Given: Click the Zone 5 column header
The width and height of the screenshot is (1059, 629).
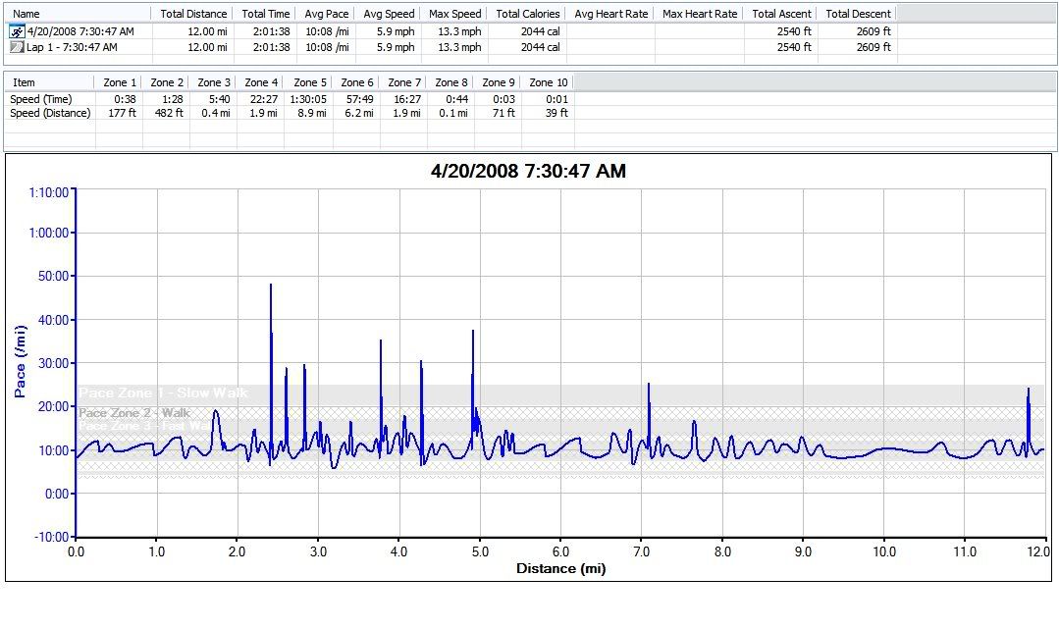Looking at the screenshot, I should pos(308,82).
